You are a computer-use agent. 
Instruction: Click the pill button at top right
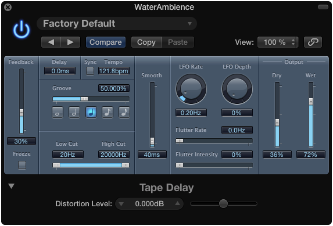[323, 7]
